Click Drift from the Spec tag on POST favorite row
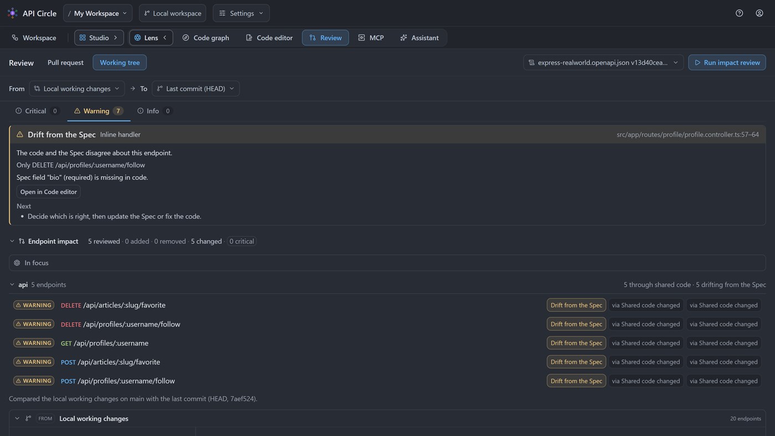The image size is (775, 436). [576, 362]
